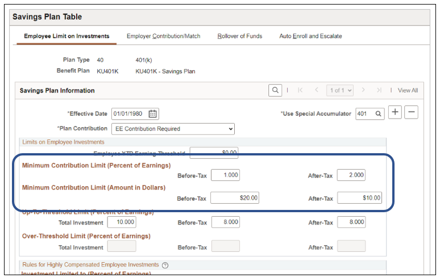Click the search magnifier in Savings Plan Information header
Screen dimensions: 440x278
coord(275,90)
